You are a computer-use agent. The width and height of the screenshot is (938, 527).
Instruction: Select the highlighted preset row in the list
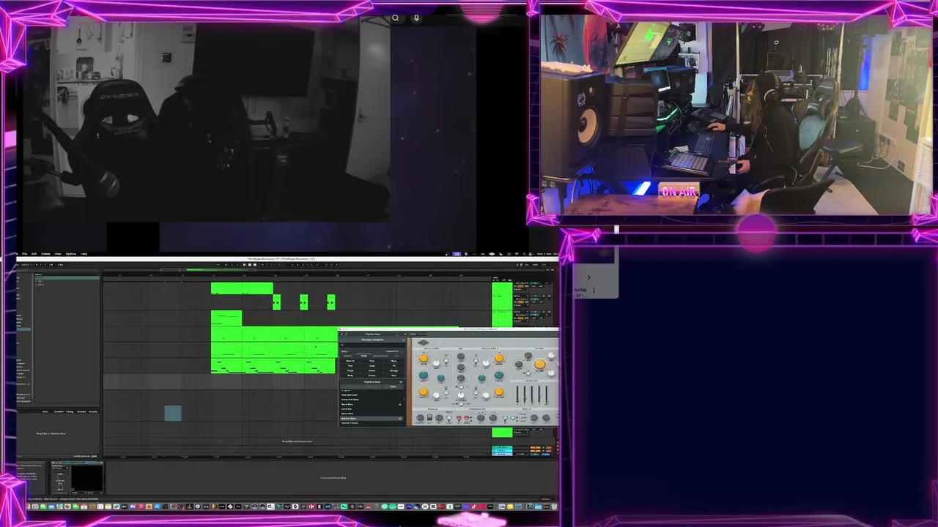(372, 419)
